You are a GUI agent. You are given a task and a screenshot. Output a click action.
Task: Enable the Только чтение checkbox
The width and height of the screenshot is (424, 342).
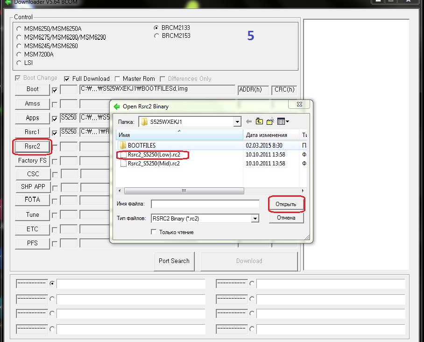click(154, 232)
